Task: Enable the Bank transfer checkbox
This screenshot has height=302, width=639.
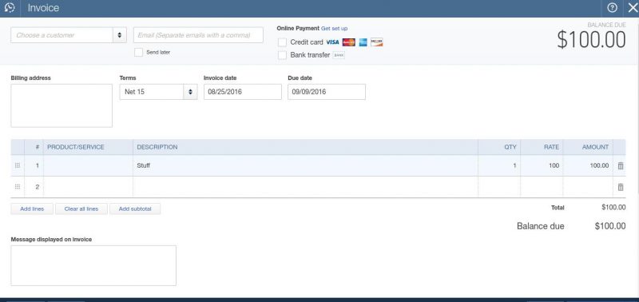Action: 282,55
